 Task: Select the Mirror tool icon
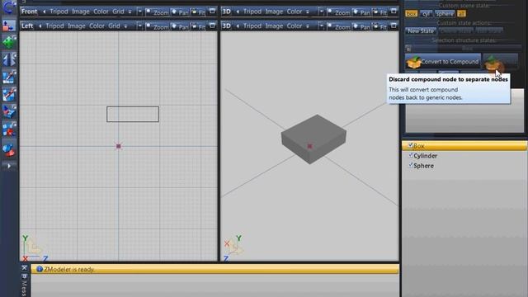coord(9,59)
